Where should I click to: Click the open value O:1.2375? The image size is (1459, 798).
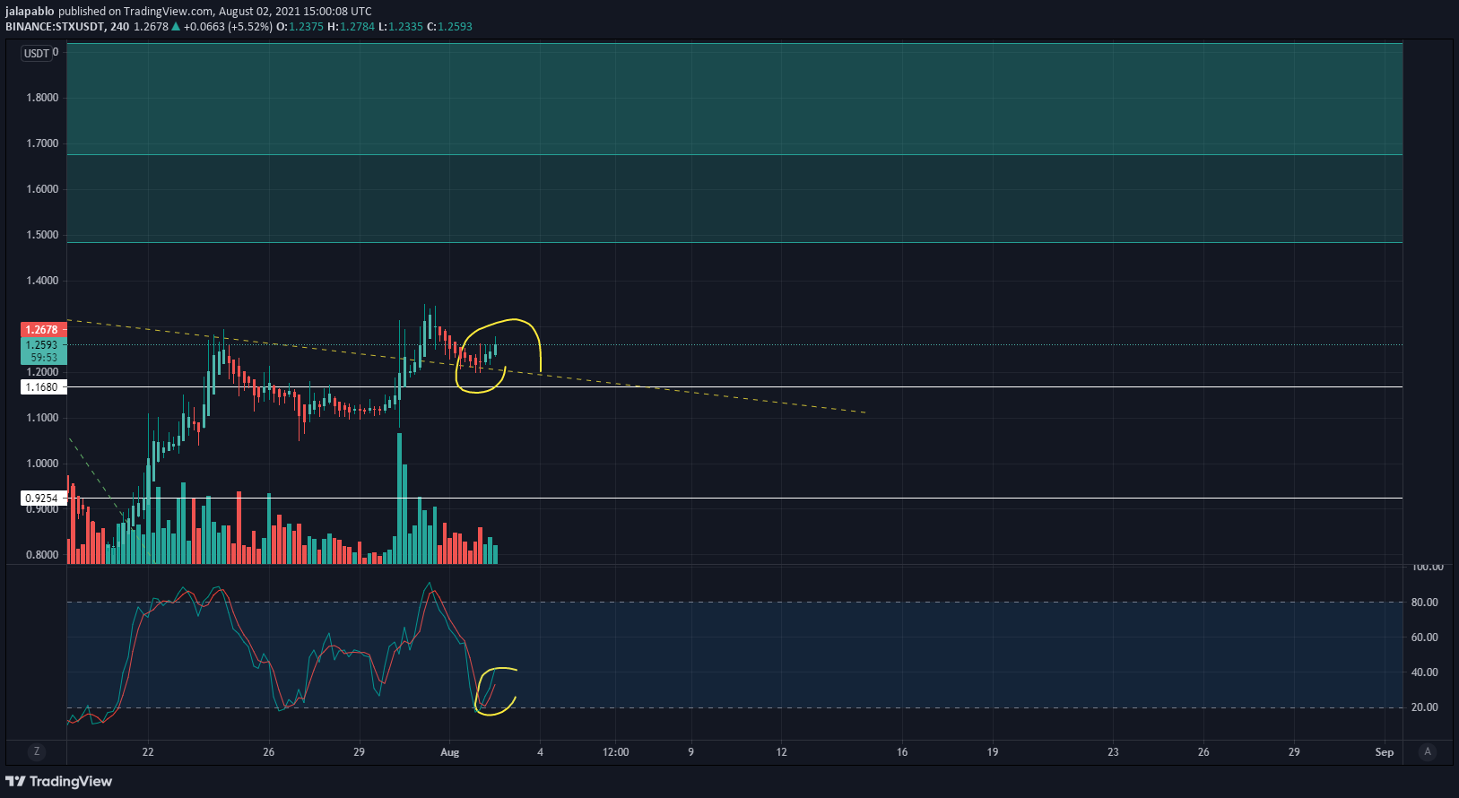coord(300,27)
